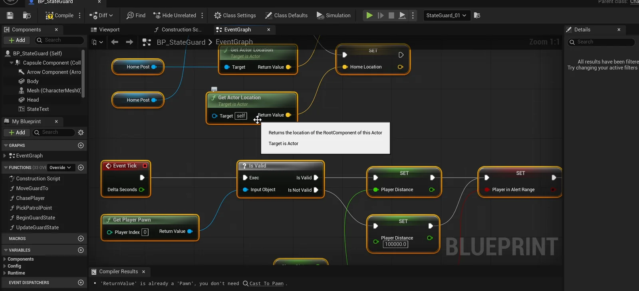This screenshot has height=291, width=639.
Task: Click the Save blueprint icon
Action: click(10, 16)
